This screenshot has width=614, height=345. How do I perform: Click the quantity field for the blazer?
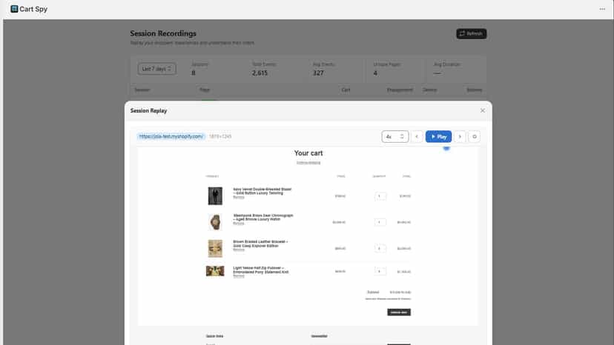coord(380,196)
